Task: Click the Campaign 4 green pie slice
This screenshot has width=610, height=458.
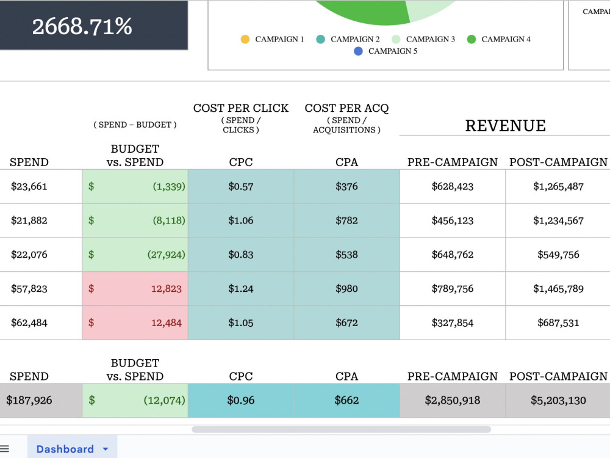Action: click(x=365, y=12)
